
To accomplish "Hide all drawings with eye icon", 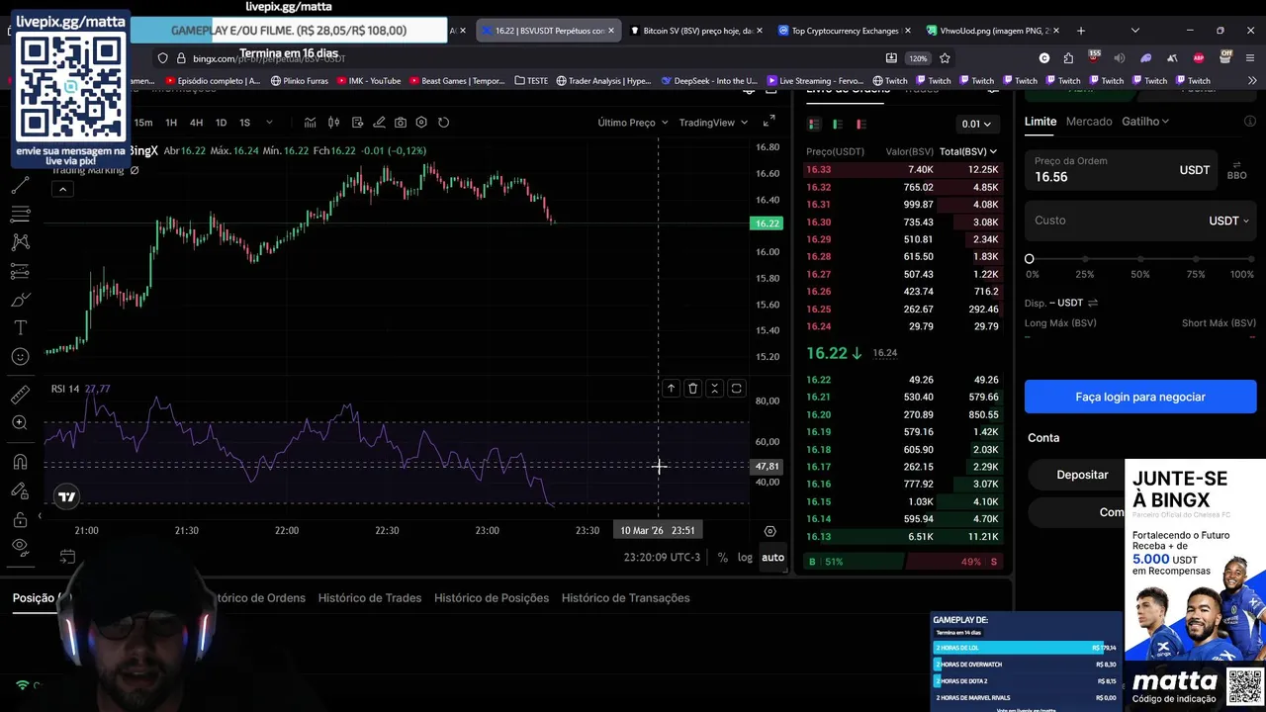I will [20, 546].
